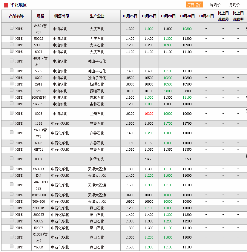Image resolution: width=247 pixels, height=252 pixels.
Task: Select the HDPE QHJ01 row checkbox
Action: (12, 149)
